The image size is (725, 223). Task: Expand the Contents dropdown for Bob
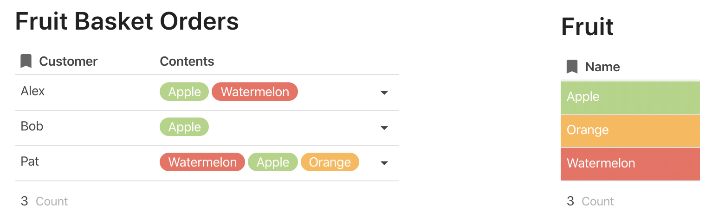click(384, 128)
